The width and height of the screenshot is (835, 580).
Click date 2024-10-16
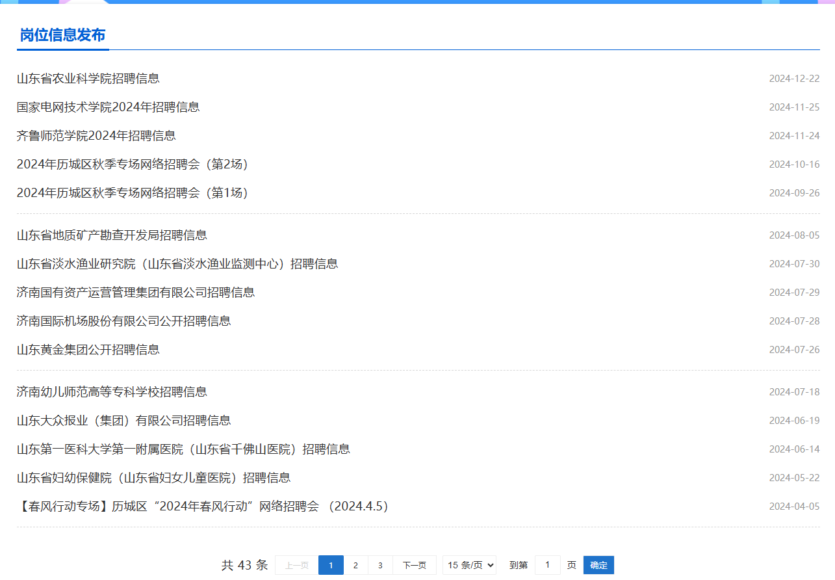[794, 165]
